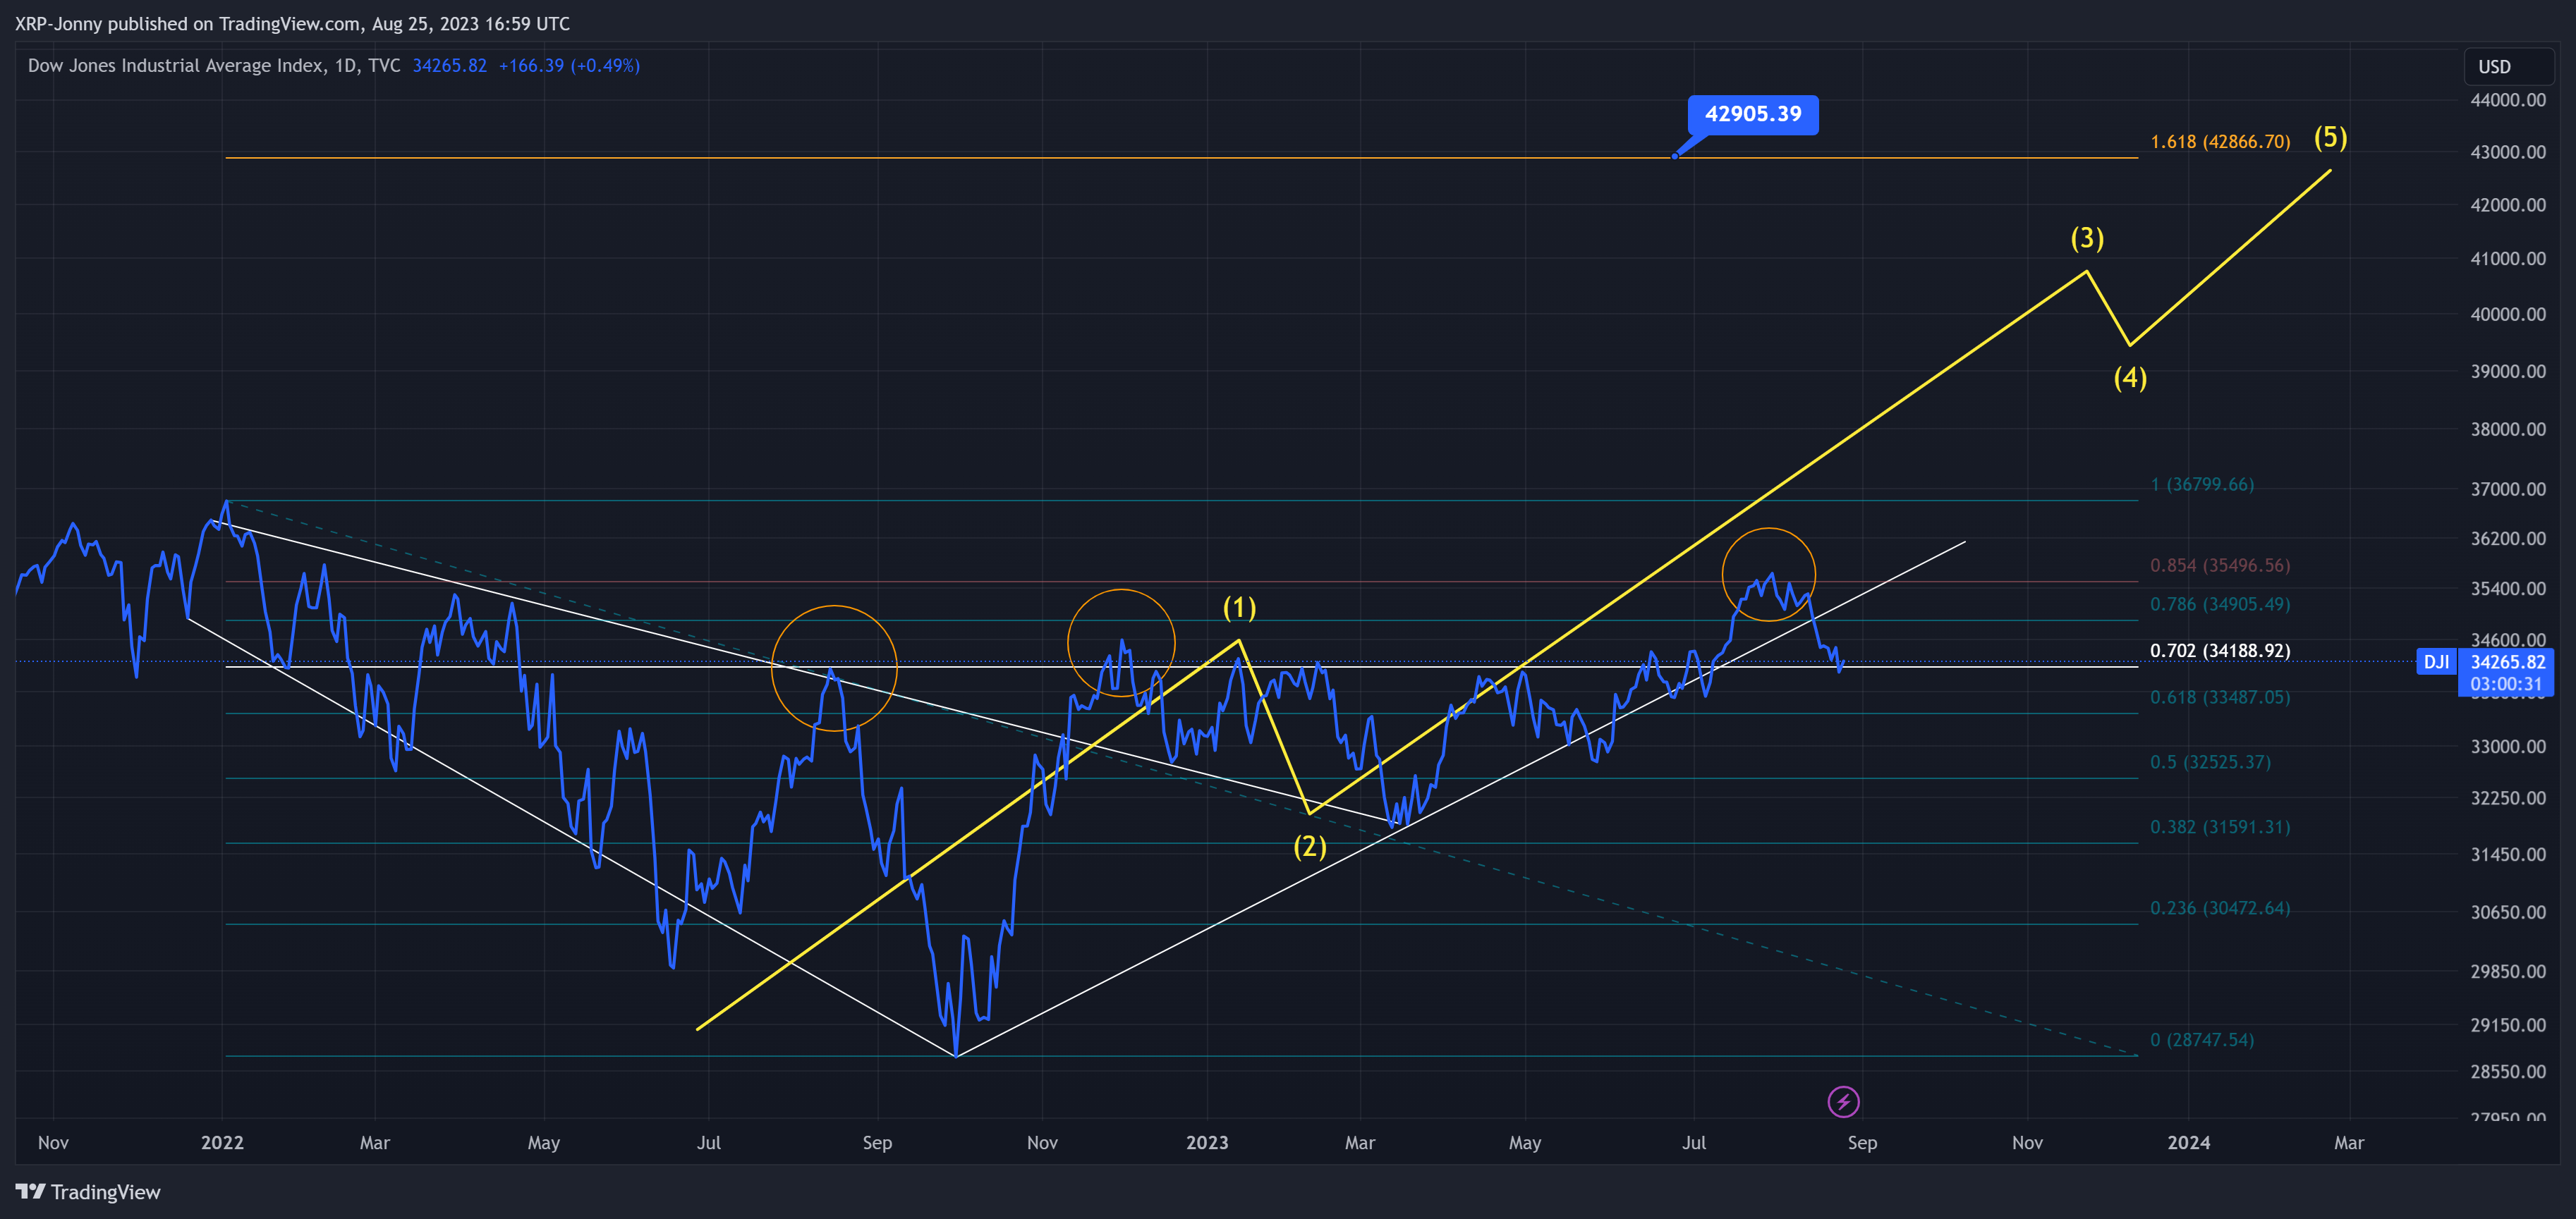Screen dimensions: 2576x1219
Task: Click the XRP-Jonny published header text
Action: click(x=292, y=24)
